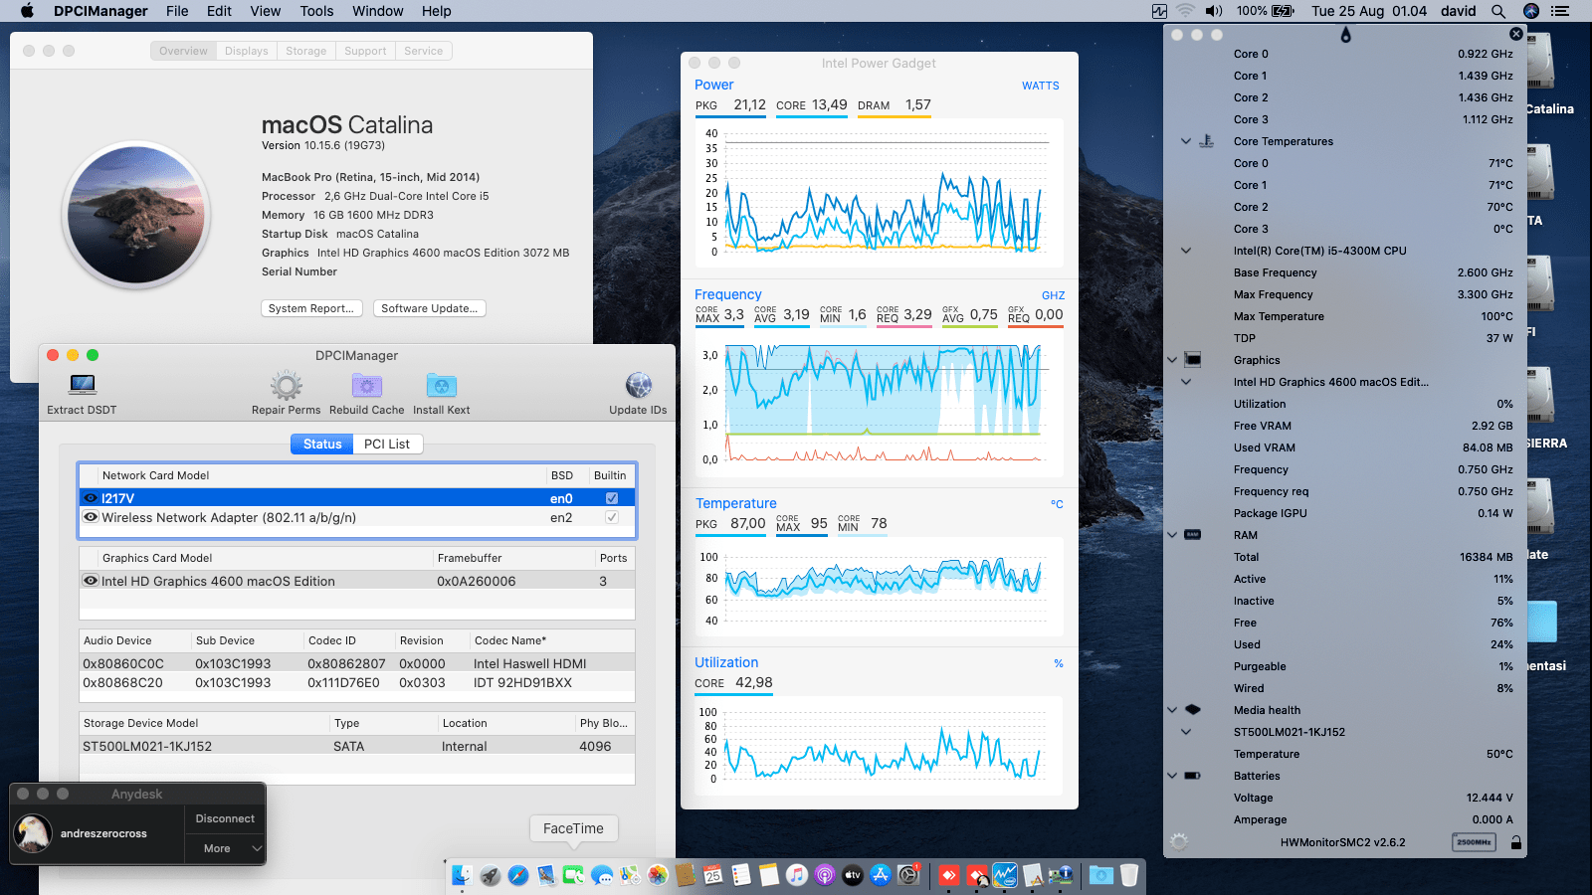This screenshot has width=1592, height=895.
Task: Toggle Builtin checkbox for Wireless Network Adapter
Action: click(612, 517)
